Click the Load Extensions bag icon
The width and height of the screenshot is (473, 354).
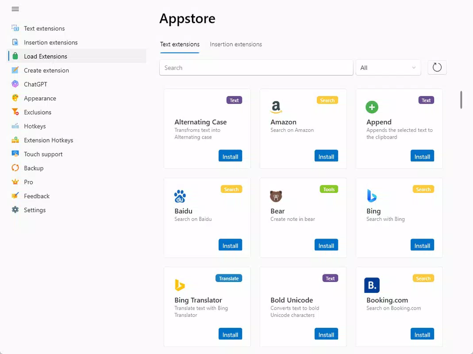15,56
